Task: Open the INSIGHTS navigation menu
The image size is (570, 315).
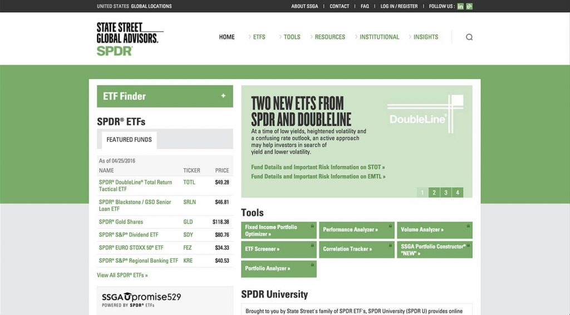Action: click(x=426, y=37)
